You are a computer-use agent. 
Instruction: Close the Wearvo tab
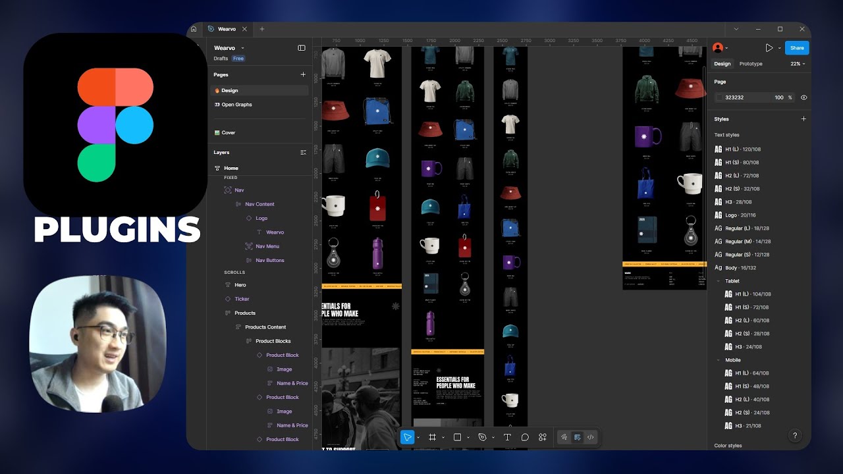[x=245, y=29]
